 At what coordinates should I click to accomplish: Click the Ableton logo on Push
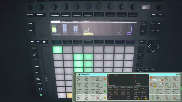[x=146, y=7]
